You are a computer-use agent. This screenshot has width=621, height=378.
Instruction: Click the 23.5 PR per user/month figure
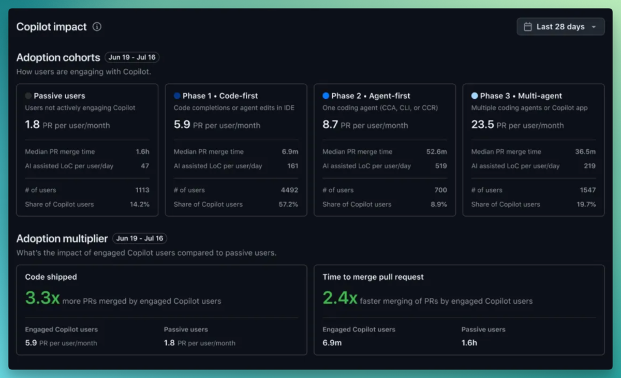517,125
